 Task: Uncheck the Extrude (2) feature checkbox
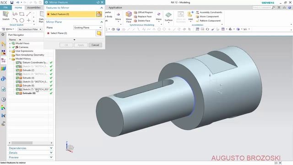pyautogui.click(x=17, y=70)
